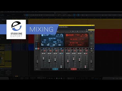
Task: Click the Load preset button
Action: click(87, 31)
